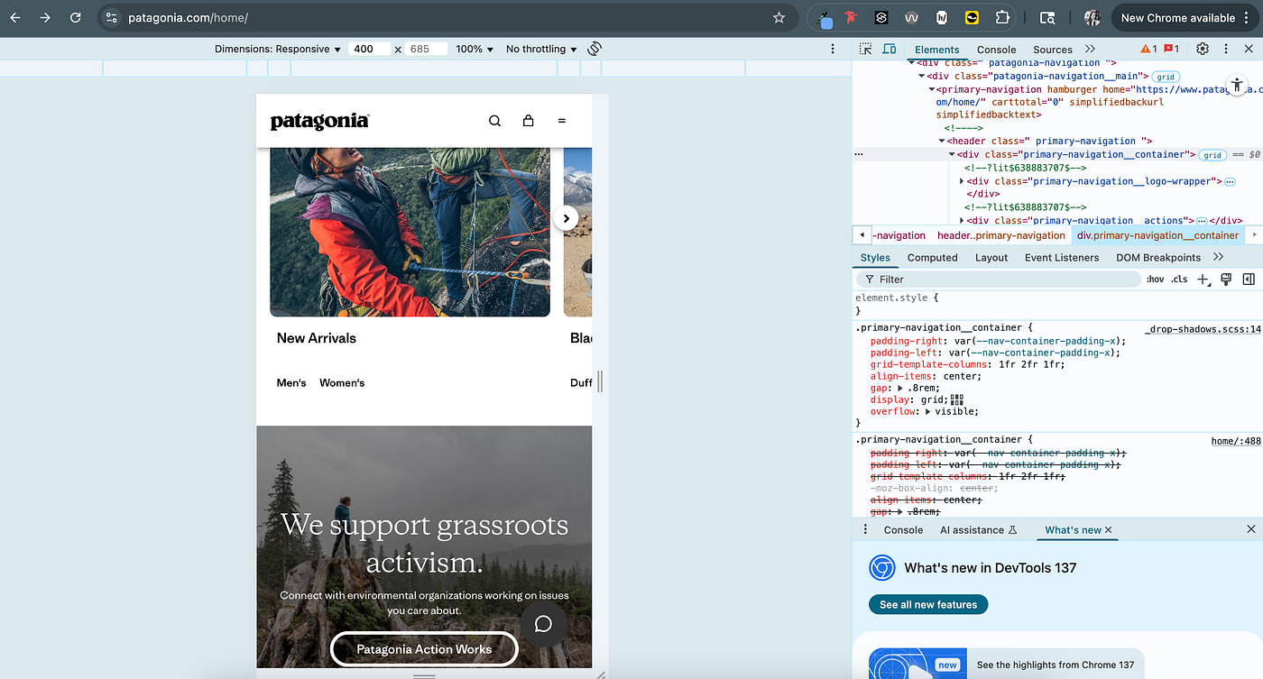
Task: Expand the gap: .8rem shorthand triangle
Action: point(901,388)
